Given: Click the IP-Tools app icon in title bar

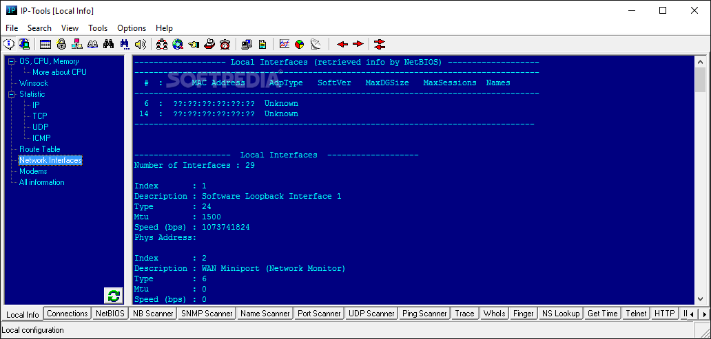Looking at the screenshot, I should click(11, 10).
